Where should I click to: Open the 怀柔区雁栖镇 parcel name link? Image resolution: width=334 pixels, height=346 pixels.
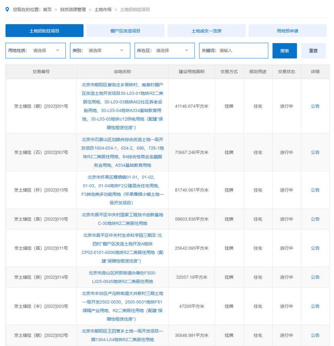122,190
